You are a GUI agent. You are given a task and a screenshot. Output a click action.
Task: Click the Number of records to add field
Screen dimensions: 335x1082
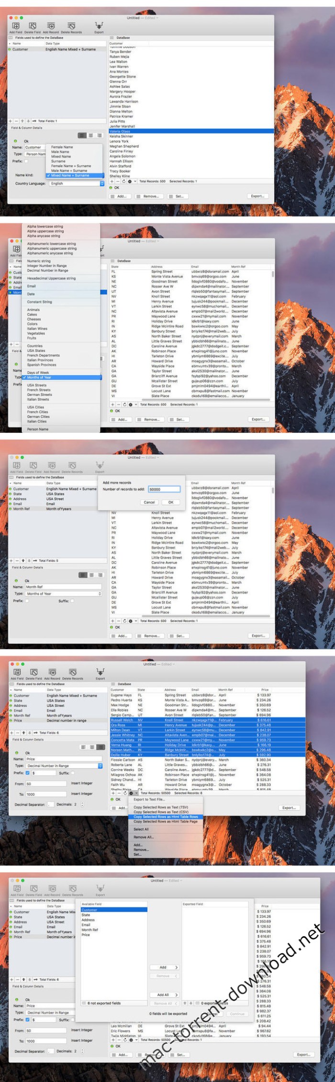[164, 489]
